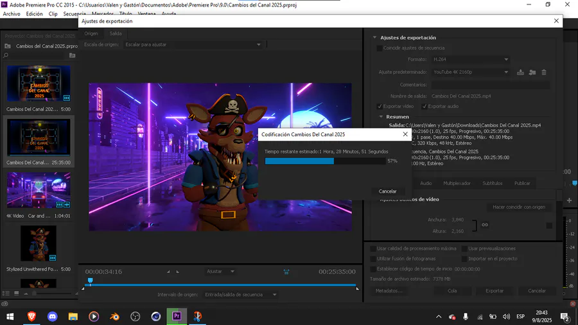This screenshot has width=578, height=325.
Task: Switch to the Origen tab
Action: (91, 33)
